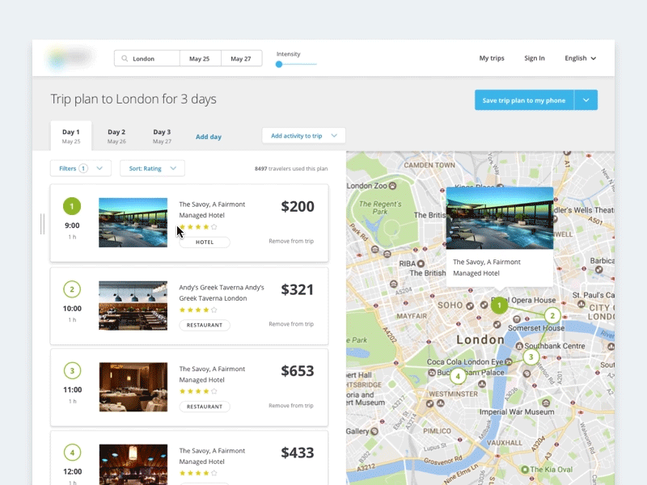Toggle the HOTEL label on the Savoy listing

pos(205,242)
